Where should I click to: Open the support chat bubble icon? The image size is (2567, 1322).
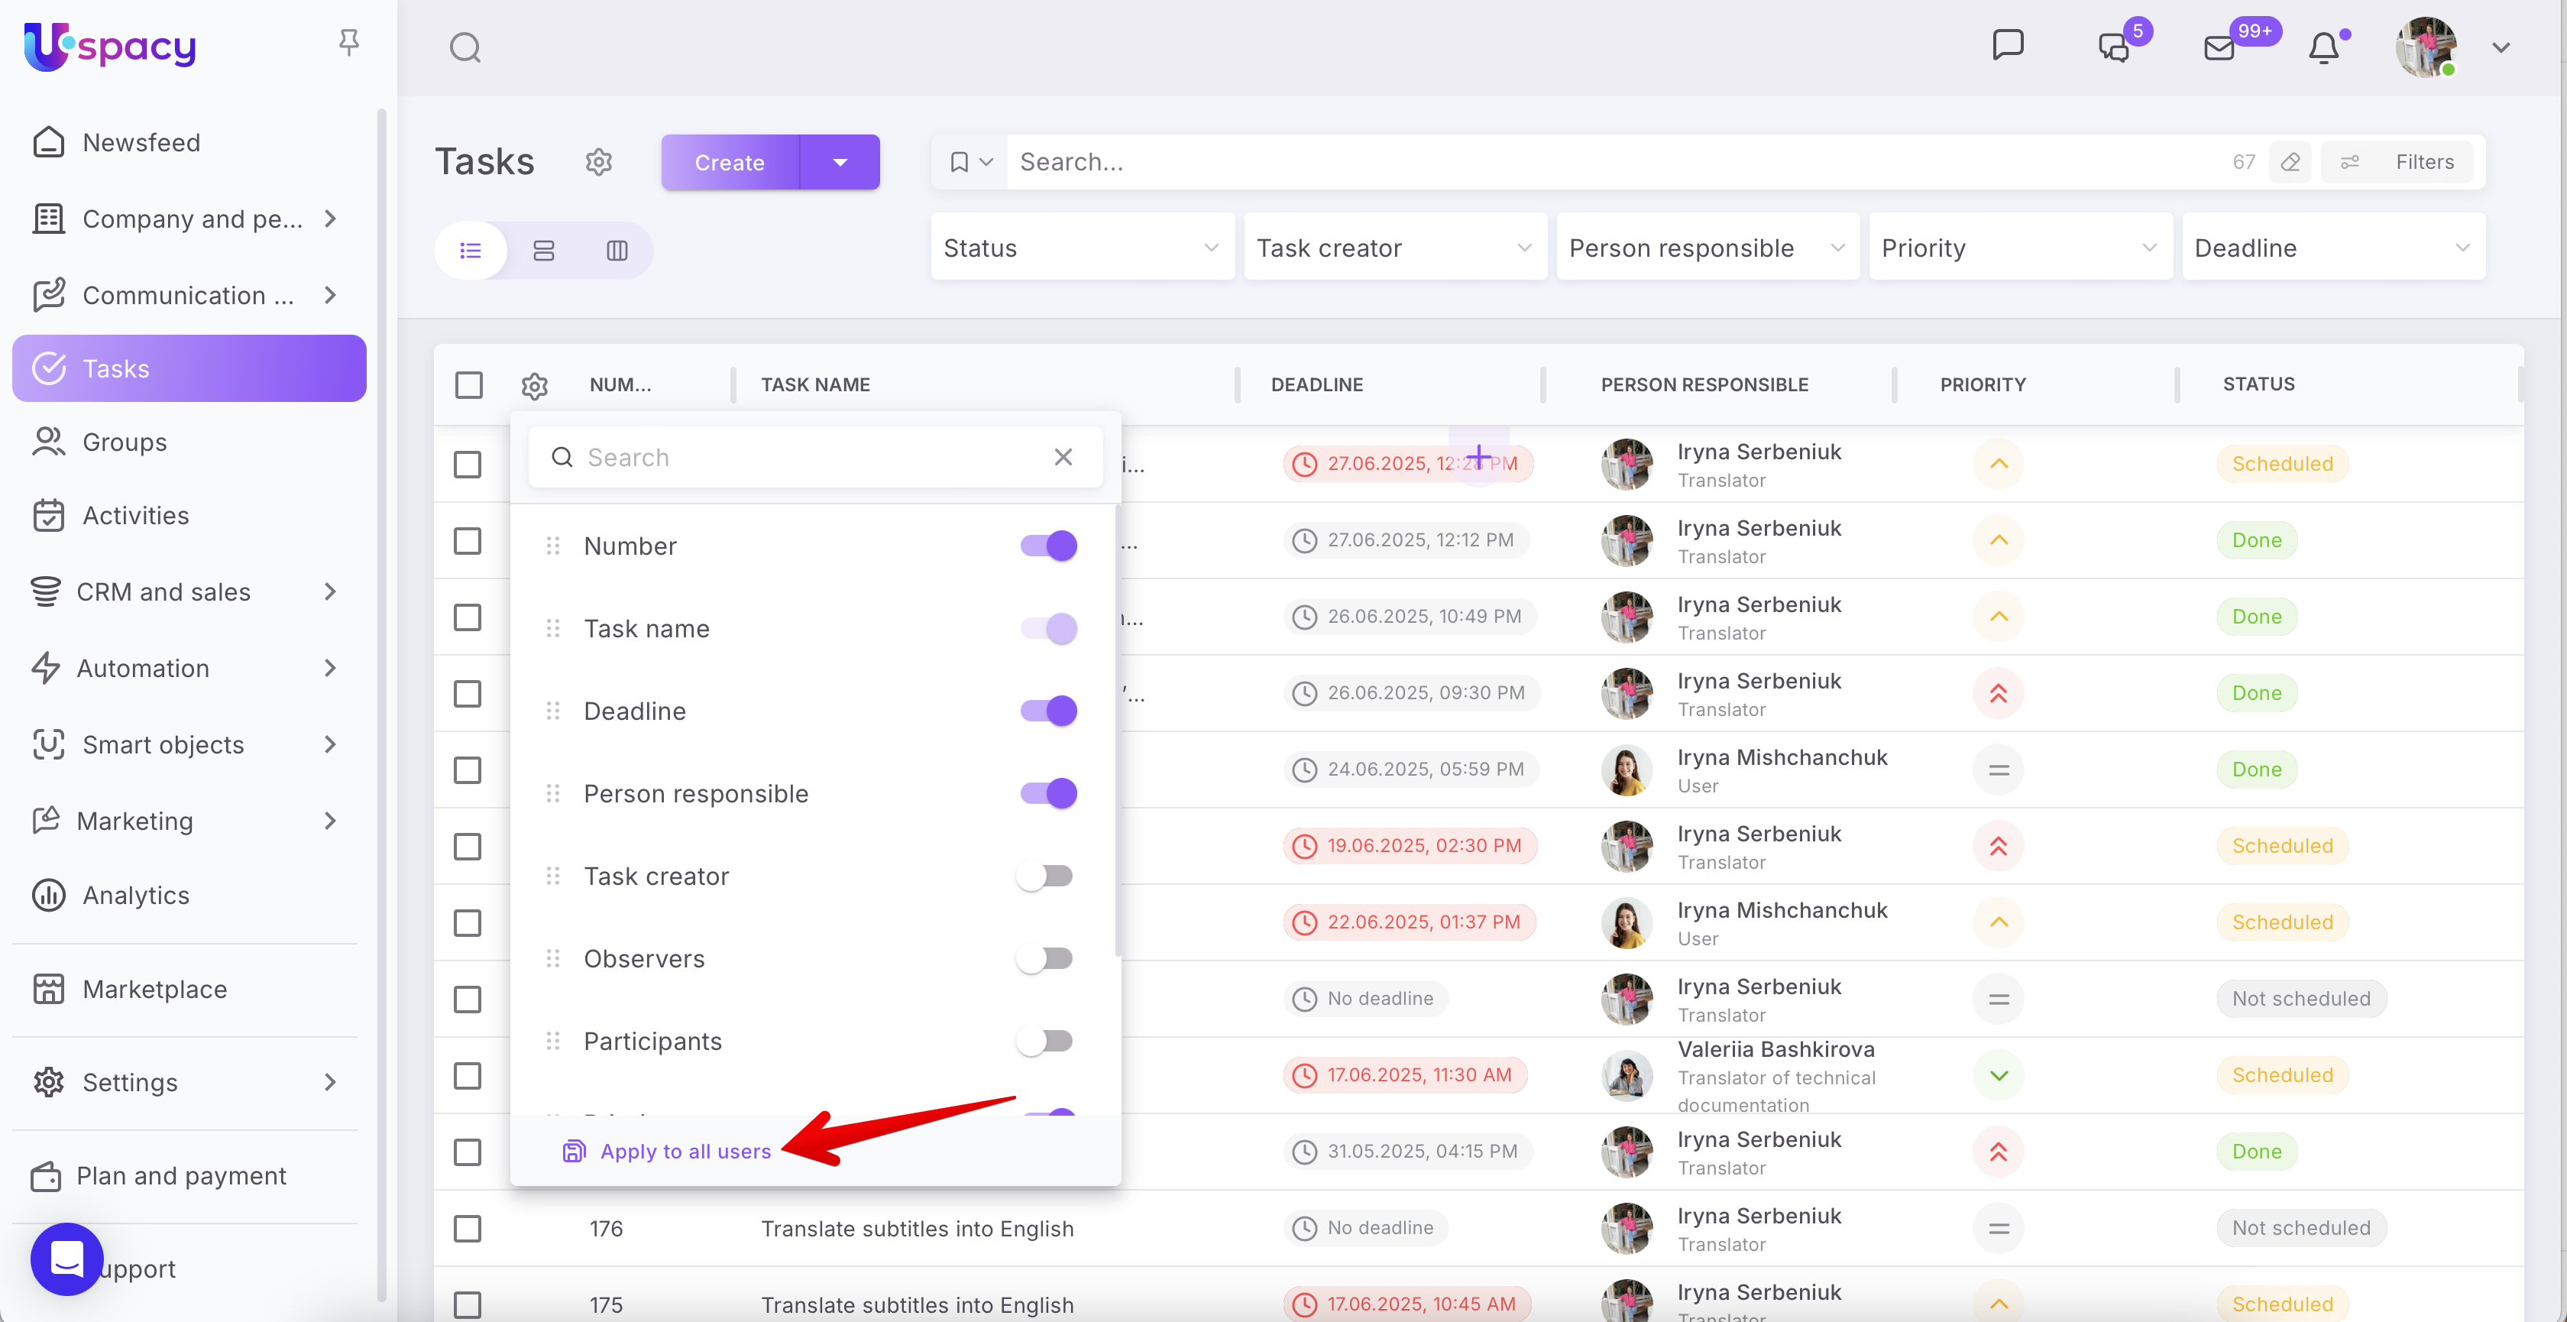point(66,1259)
